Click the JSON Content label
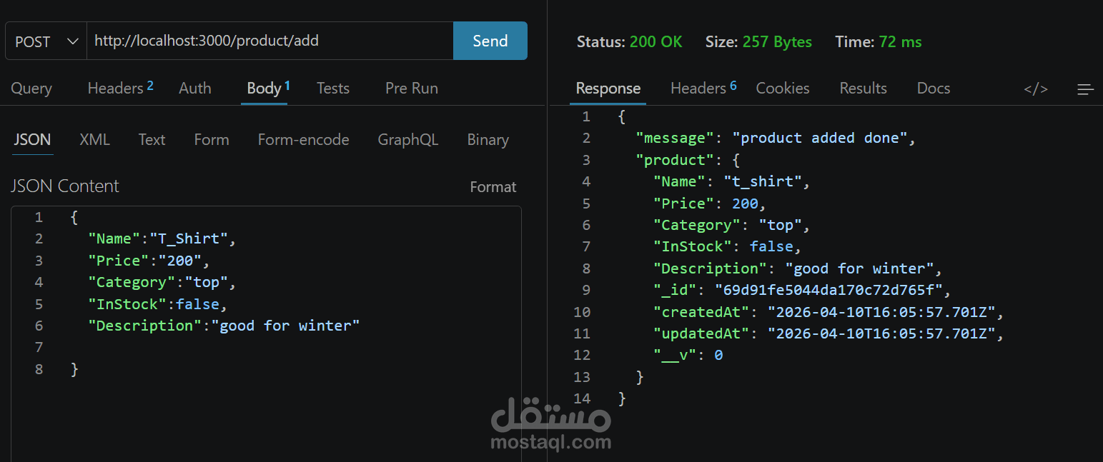Image resolution: width=1103 pixels, height=462 pixels. (65, 186)
